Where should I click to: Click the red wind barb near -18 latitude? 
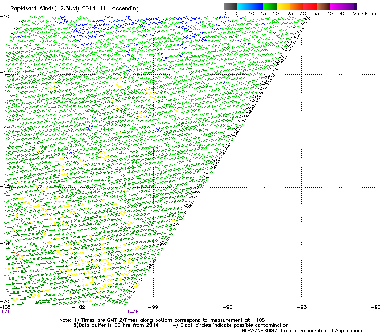pyautogui.click(x=16, y=254)
